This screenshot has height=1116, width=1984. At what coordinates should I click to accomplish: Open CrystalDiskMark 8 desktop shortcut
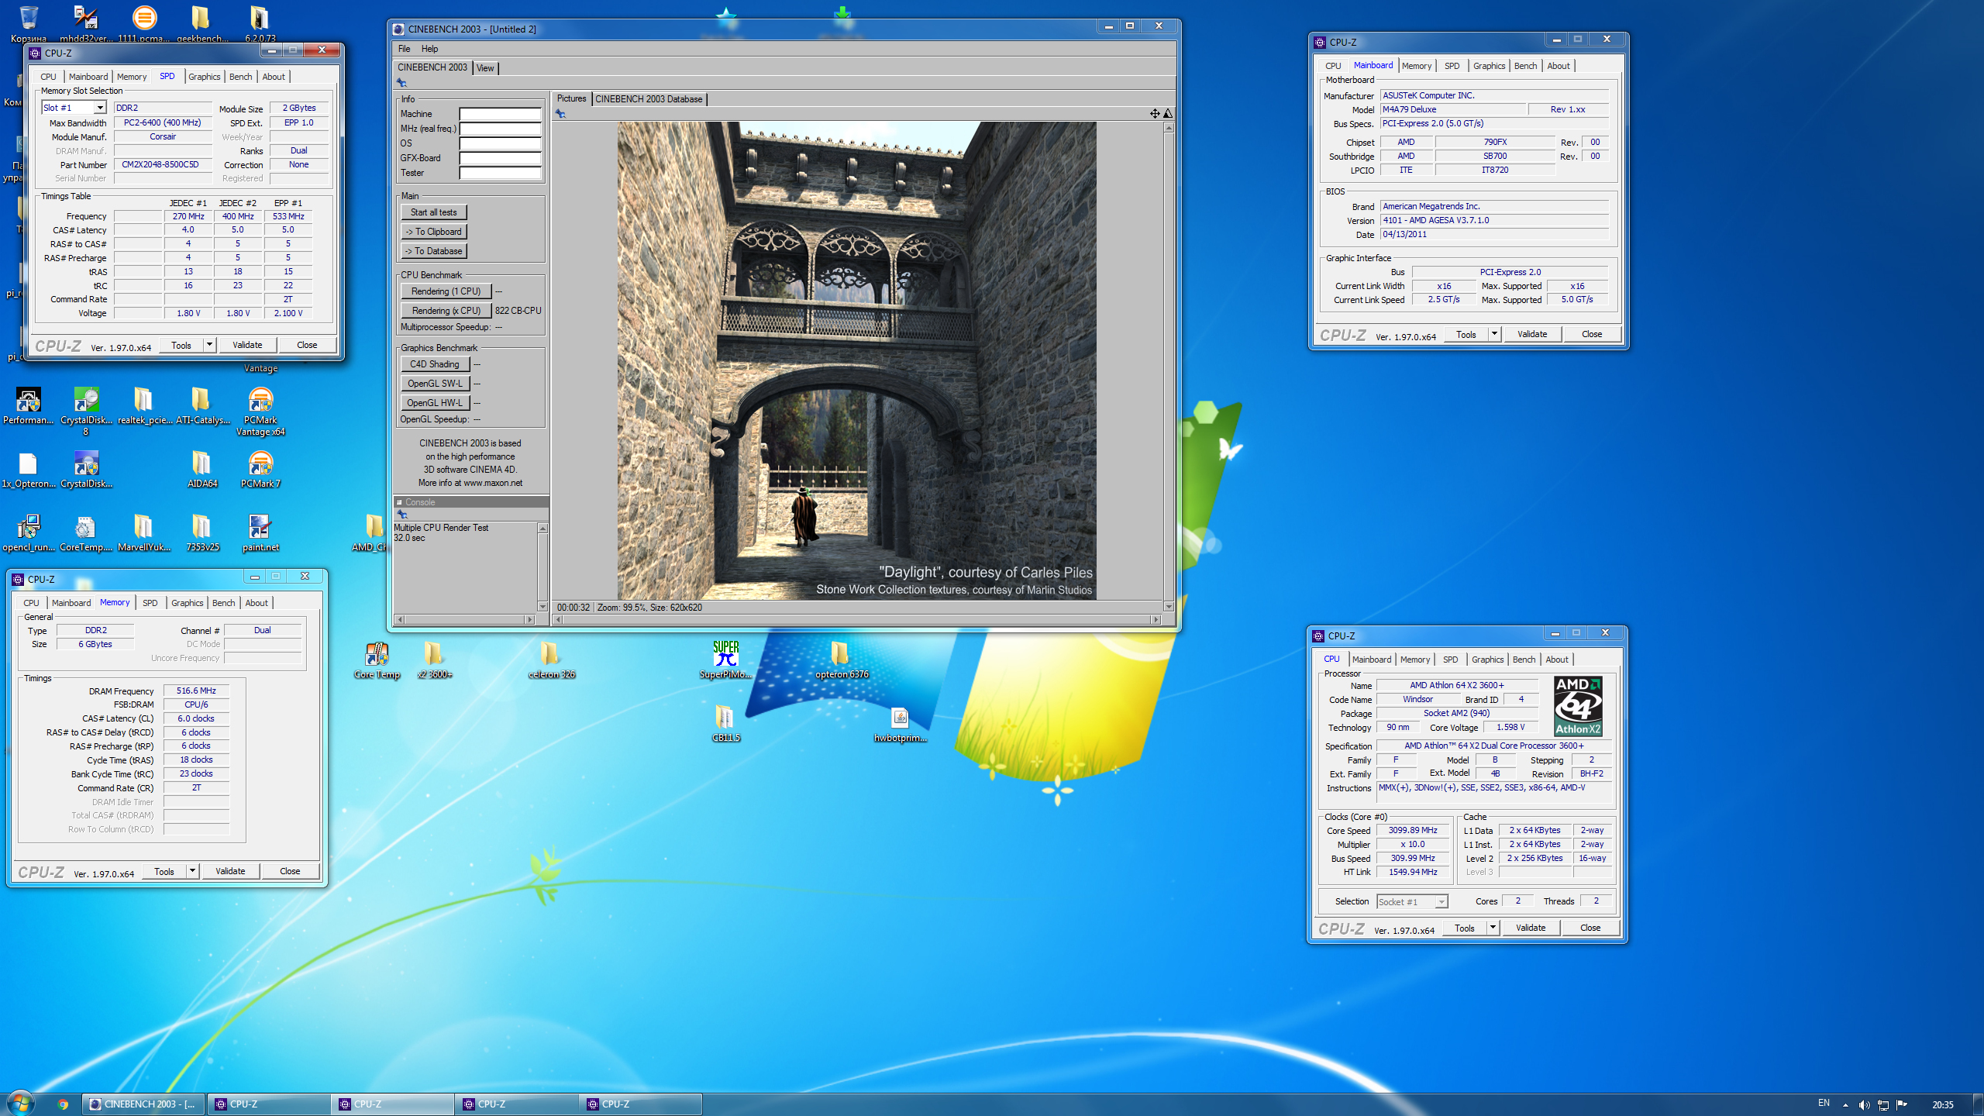(x=86, y=411)
